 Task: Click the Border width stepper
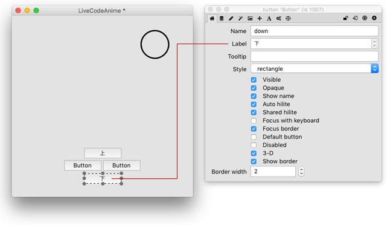click(301, 171)
